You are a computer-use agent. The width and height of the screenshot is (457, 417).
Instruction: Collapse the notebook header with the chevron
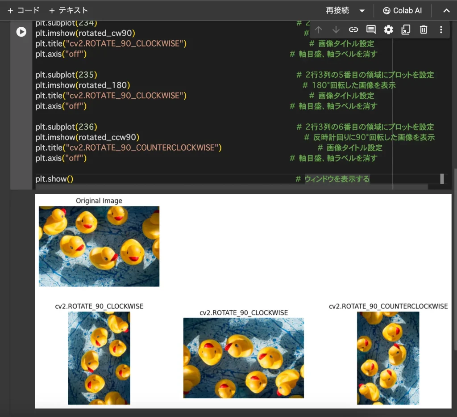click(446, 10)
